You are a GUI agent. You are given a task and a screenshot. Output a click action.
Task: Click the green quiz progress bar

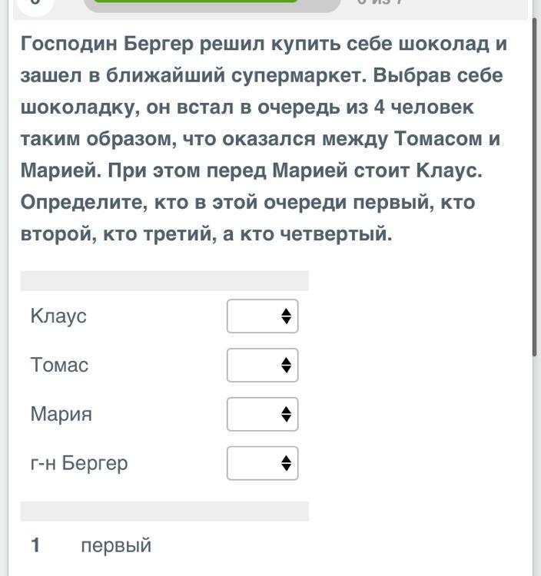click(x=211, y=2)
